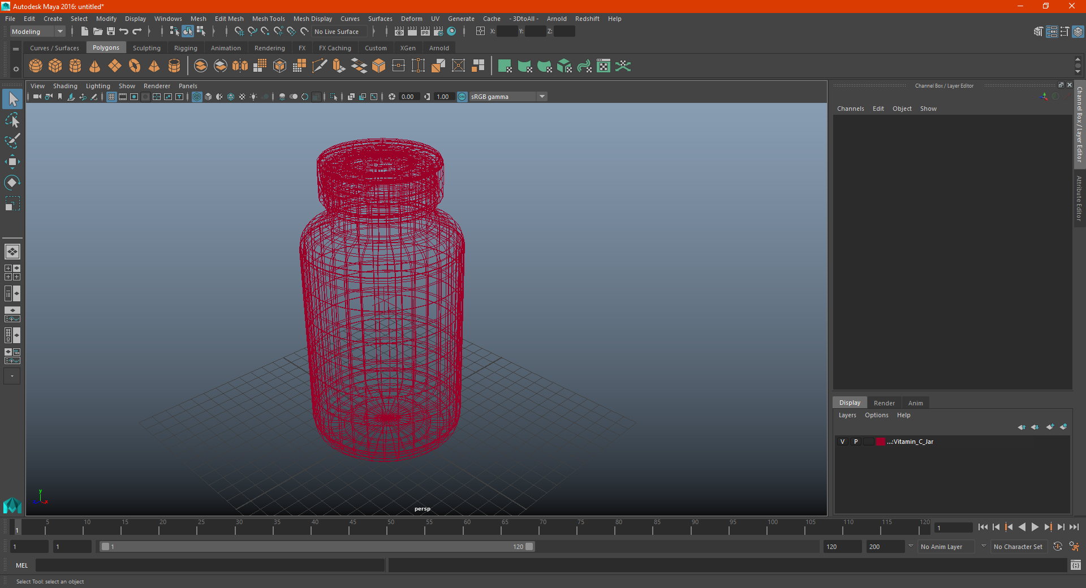Image resolution: width=1086 pixels, height=588 pixels.
Task: Click the Redo arrow icon
Action: [x=137, y=31]
